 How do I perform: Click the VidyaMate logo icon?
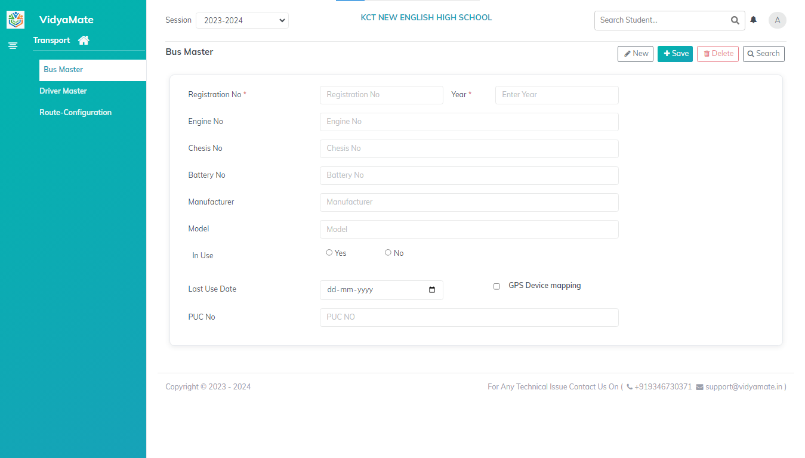coord(16,20)
